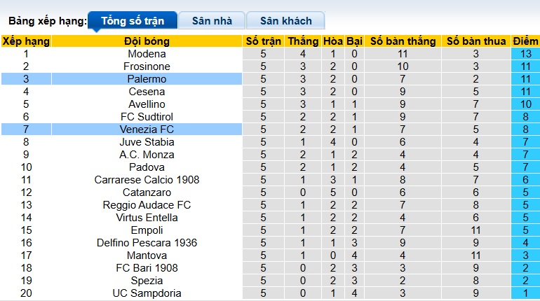Open Delfino Pescara 1936 team link
The image size is (540, 301).
[147, 243]
